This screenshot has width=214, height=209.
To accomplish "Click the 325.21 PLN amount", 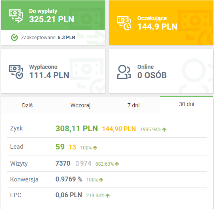I will 52,19.
